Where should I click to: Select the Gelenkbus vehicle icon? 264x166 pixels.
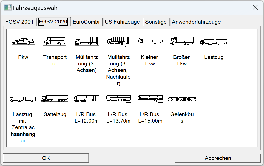181,98
